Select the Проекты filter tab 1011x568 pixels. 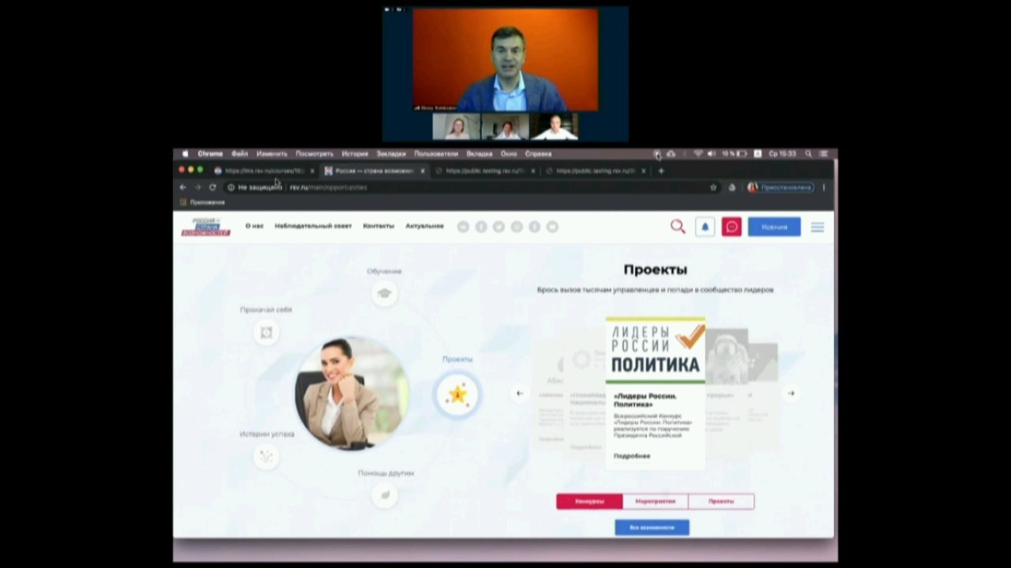pos(721,502)
